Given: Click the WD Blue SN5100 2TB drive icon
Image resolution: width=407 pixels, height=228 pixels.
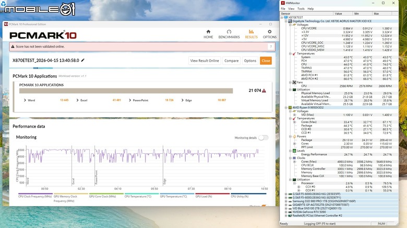Looking at the screenshot, I should pos(290,209).
